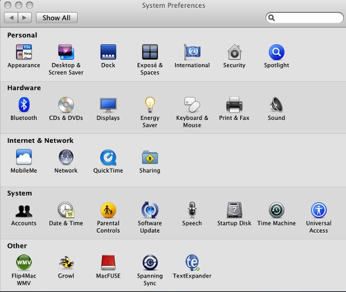Go forward with the right arrow button
The width and height of the screenshot is (346, 292).
25,18
